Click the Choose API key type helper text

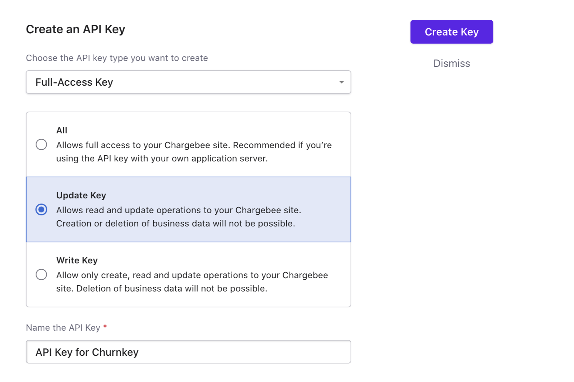coord(117,58)
